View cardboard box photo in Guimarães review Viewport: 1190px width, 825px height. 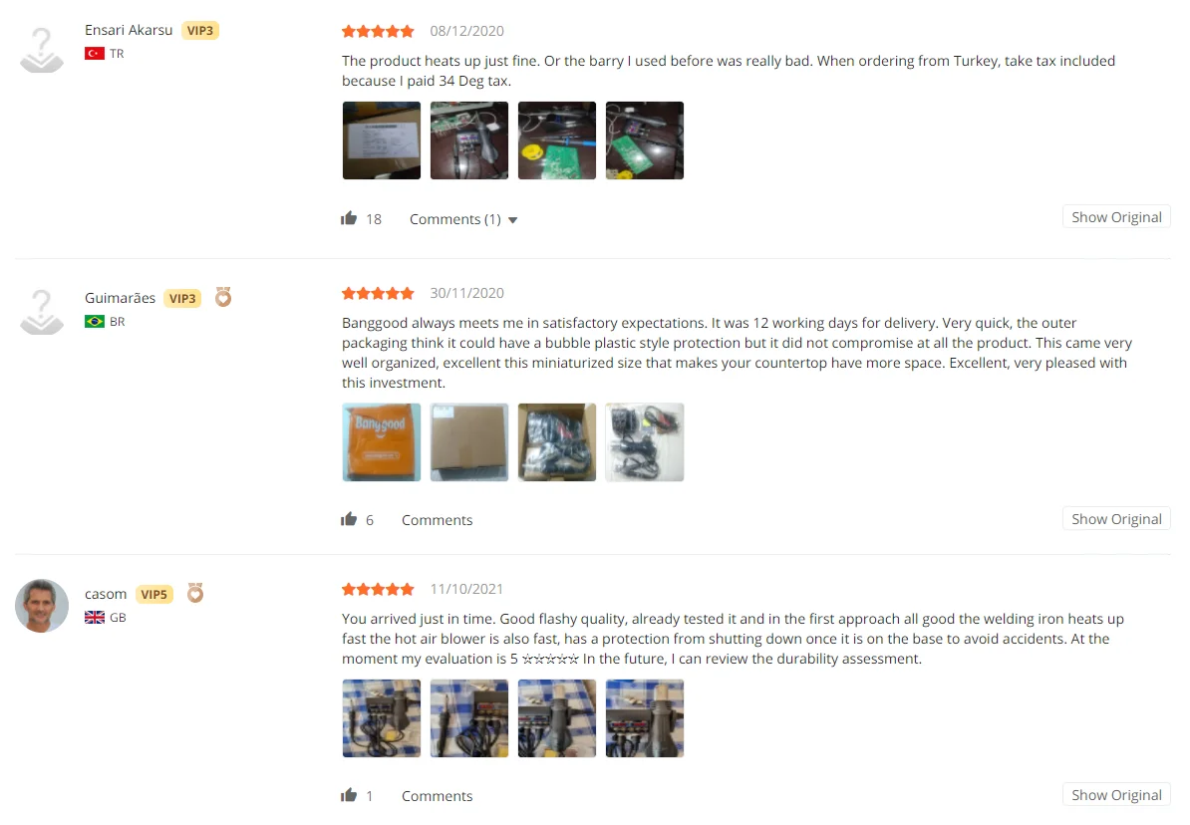(x=469, y=442)
